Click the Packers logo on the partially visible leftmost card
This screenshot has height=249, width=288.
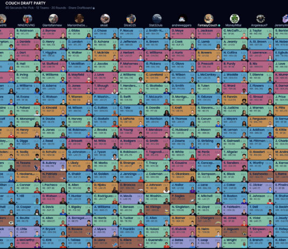(x=11, y=223)
